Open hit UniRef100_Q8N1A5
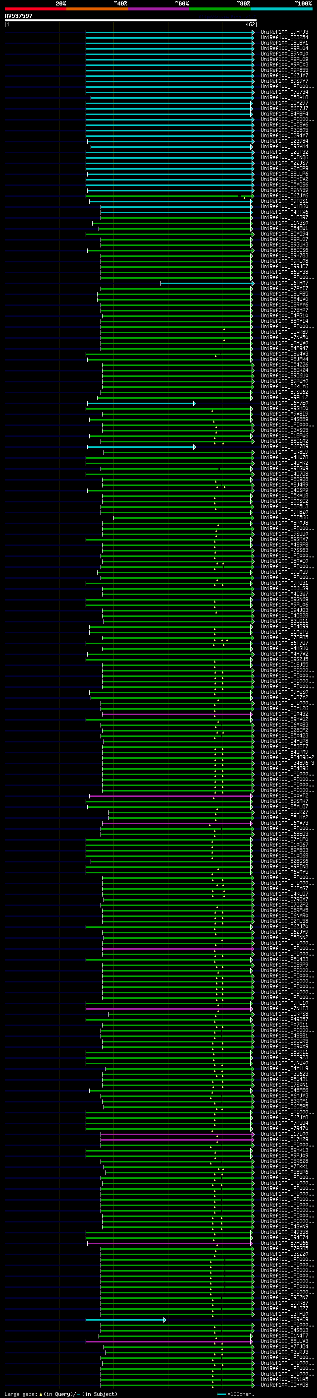Image resolution: width=317 pixels, height=1398 pixels. click(x=284, y=1380)
